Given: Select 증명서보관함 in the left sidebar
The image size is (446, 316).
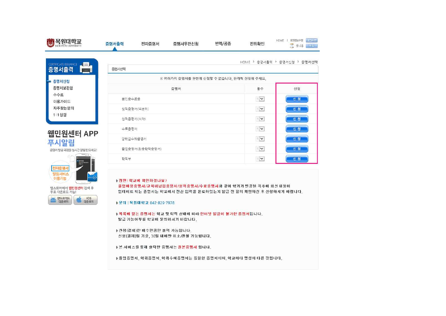Looking at the screenshot, I should [x=63, y=88].
